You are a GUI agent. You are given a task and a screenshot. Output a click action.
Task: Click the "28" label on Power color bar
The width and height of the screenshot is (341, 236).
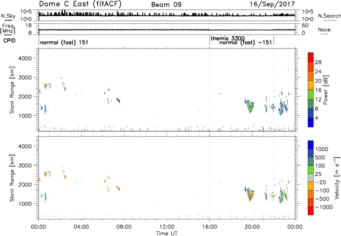point(318,62)
